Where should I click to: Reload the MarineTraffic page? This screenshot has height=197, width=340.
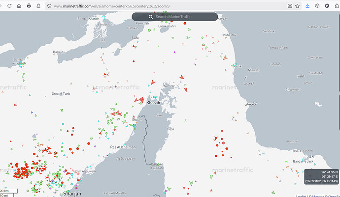9,6
